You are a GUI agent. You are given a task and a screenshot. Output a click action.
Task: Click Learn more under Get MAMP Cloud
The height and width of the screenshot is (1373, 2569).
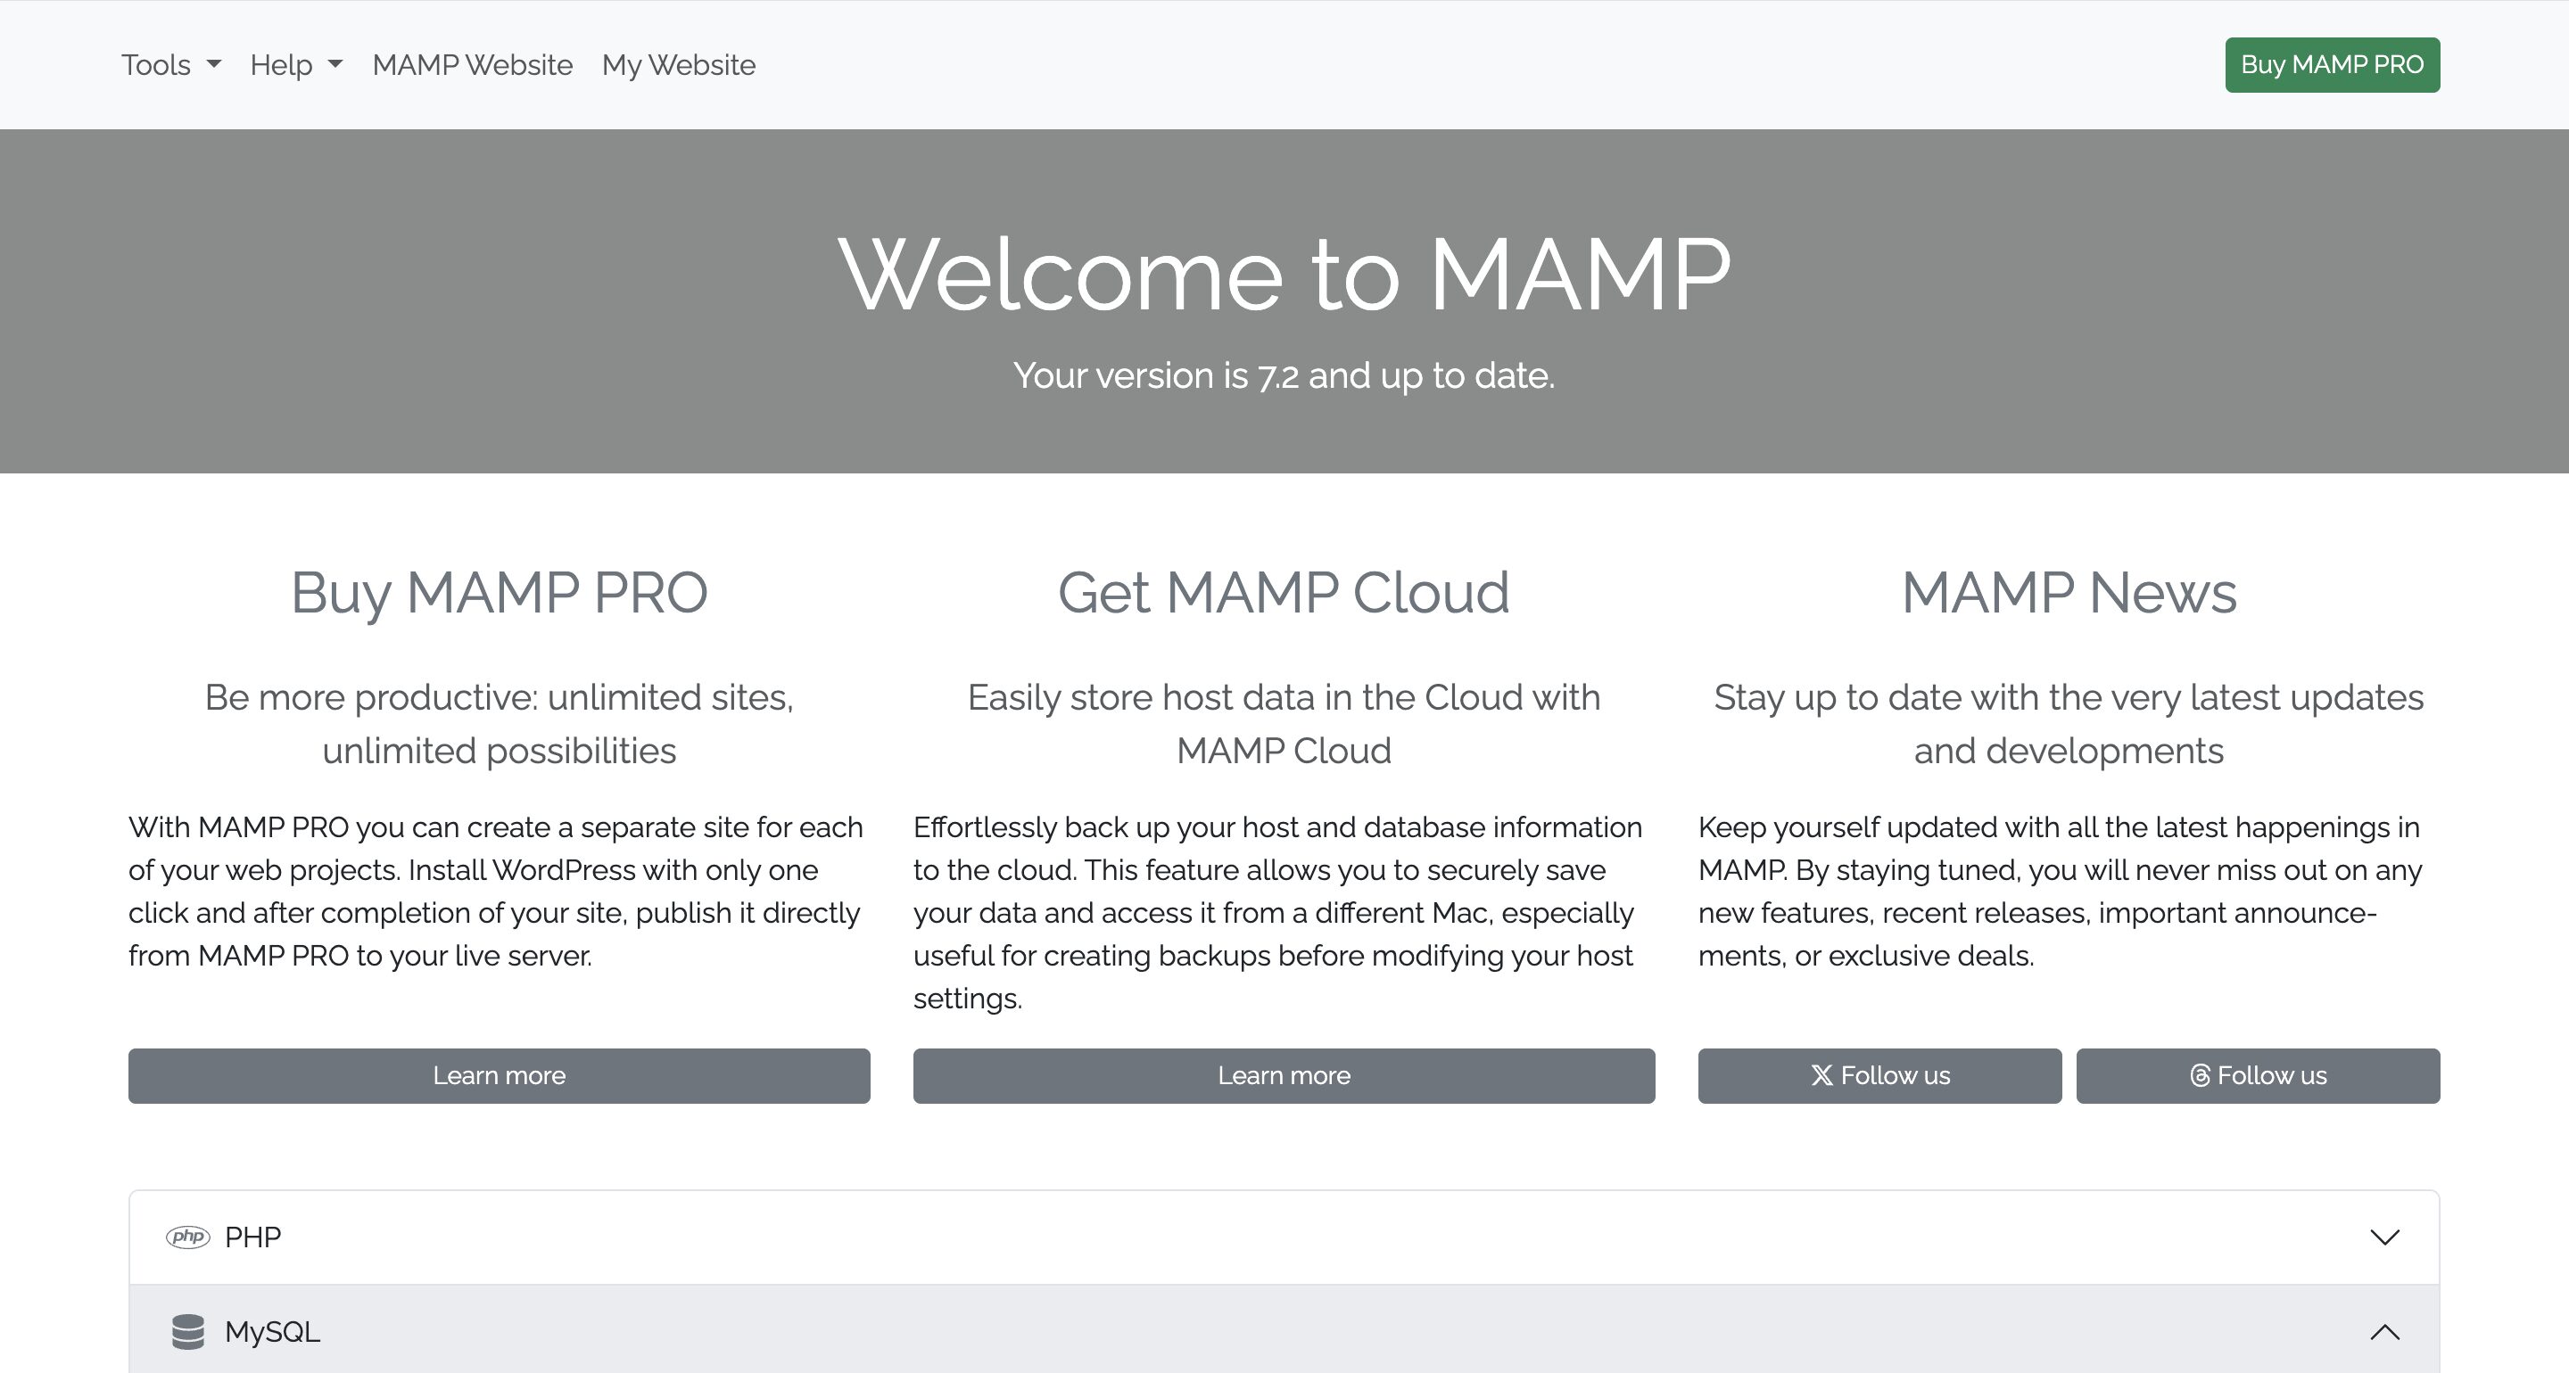(1284, 1075)
